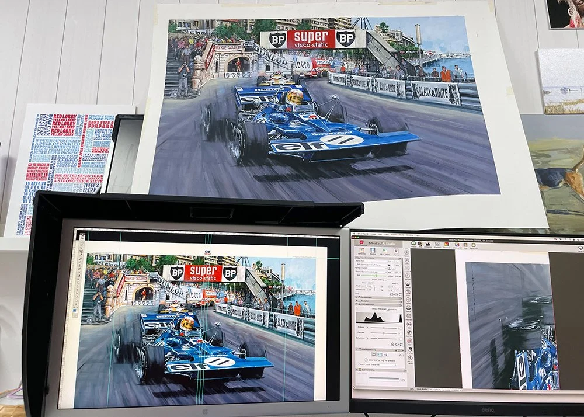This screenshot has height=417, width=584.
Task: Expand the Densitometer panel
Action: pos(356,297)
